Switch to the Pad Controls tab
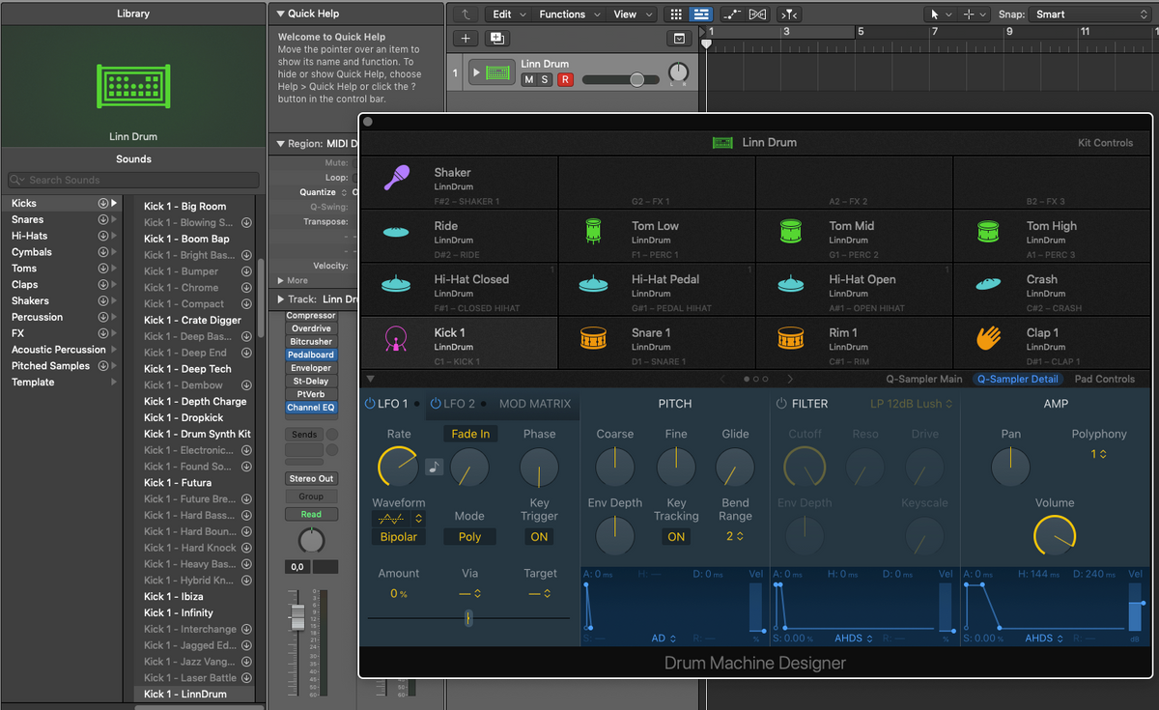The width and height of the screenshot is (1159, 710). pyautogui.click(x=1104, y=379)
